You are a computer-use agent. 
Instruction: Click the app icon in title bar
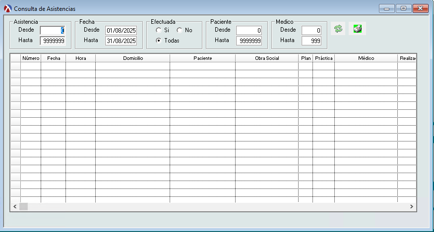click(x=7, y=9)
